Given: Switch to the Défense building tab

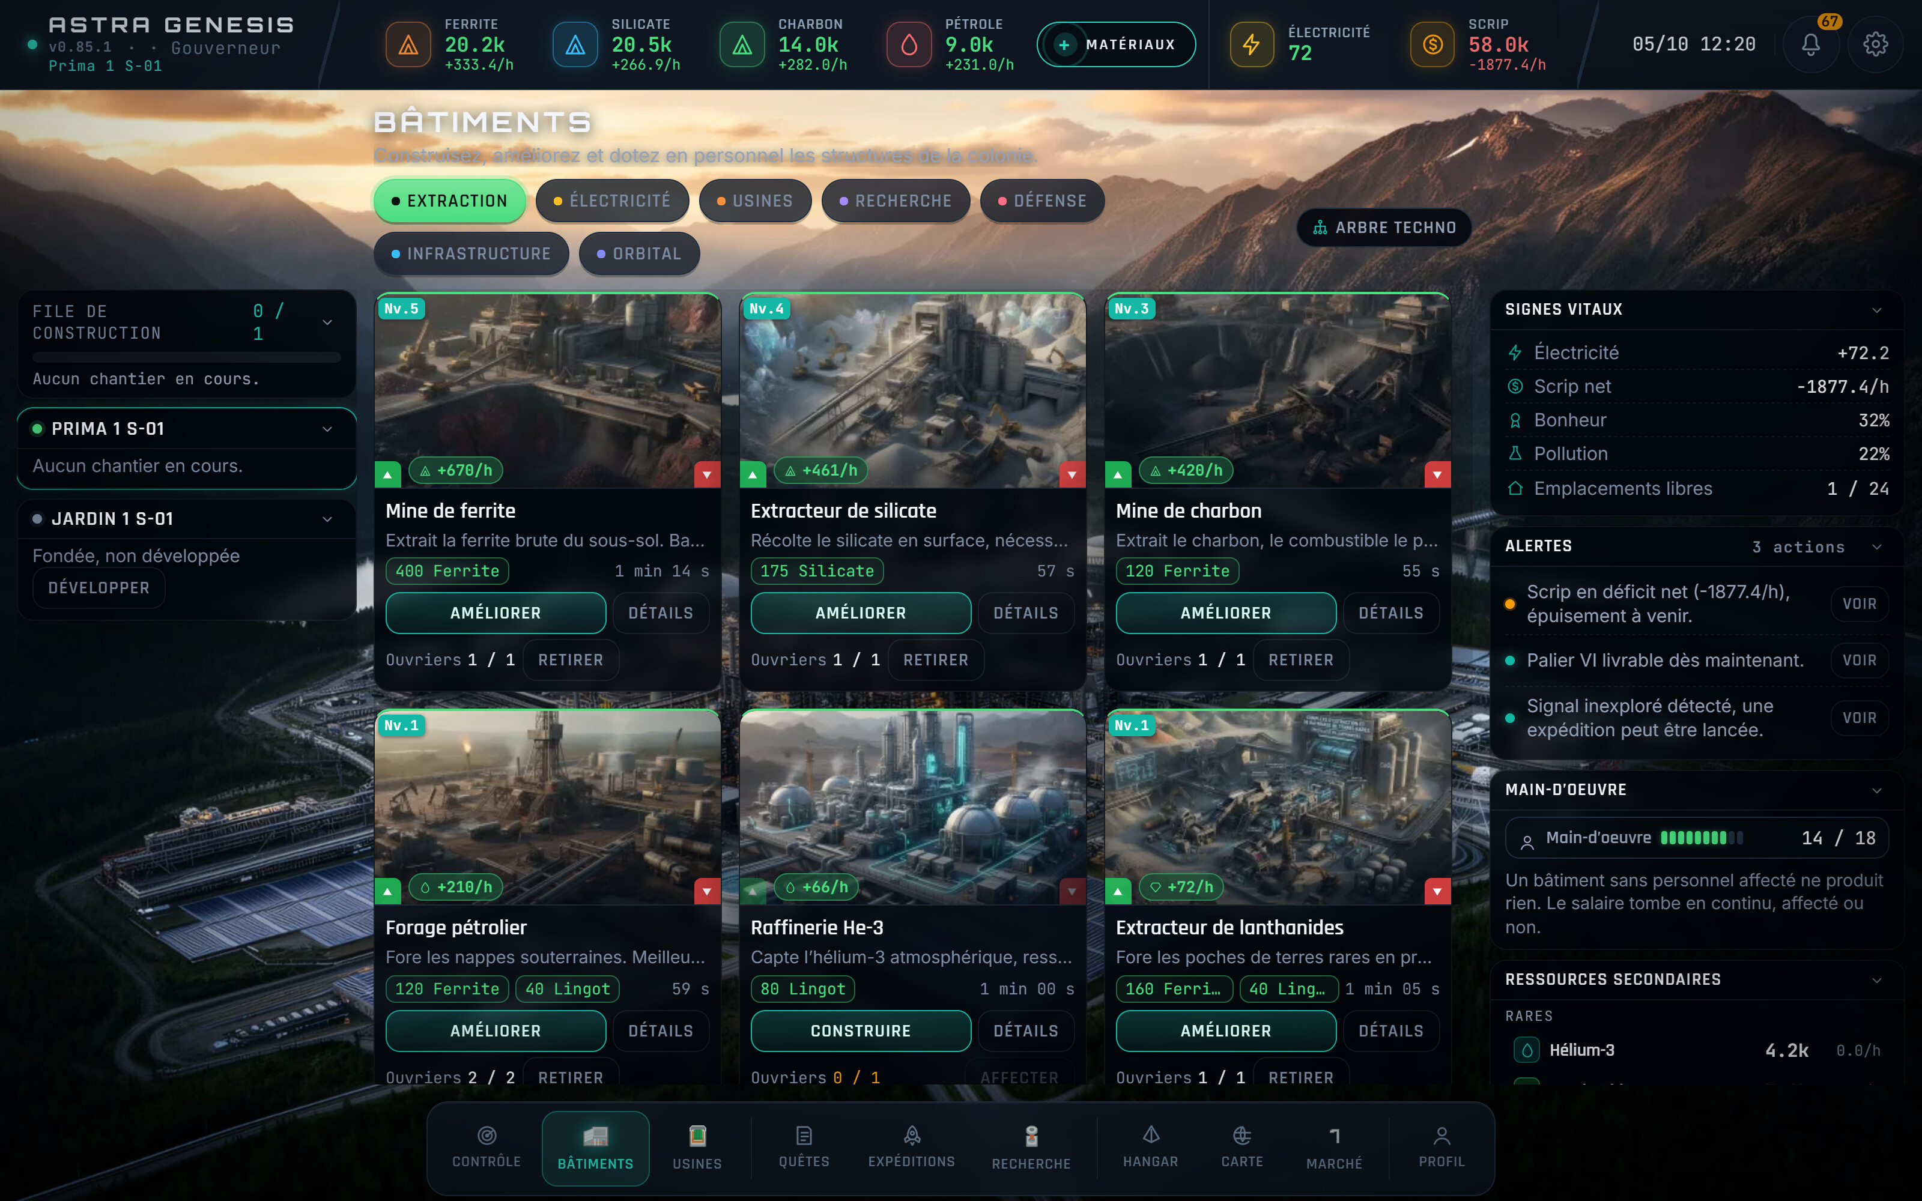Looking at the screenshot, I should pyautogui.click(x=1042, y=201).
